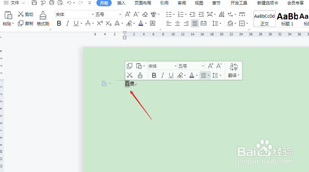This screenshot has width=309, height=172.
Task: Apply the 正文 body text style
Action: coord(265,19)
